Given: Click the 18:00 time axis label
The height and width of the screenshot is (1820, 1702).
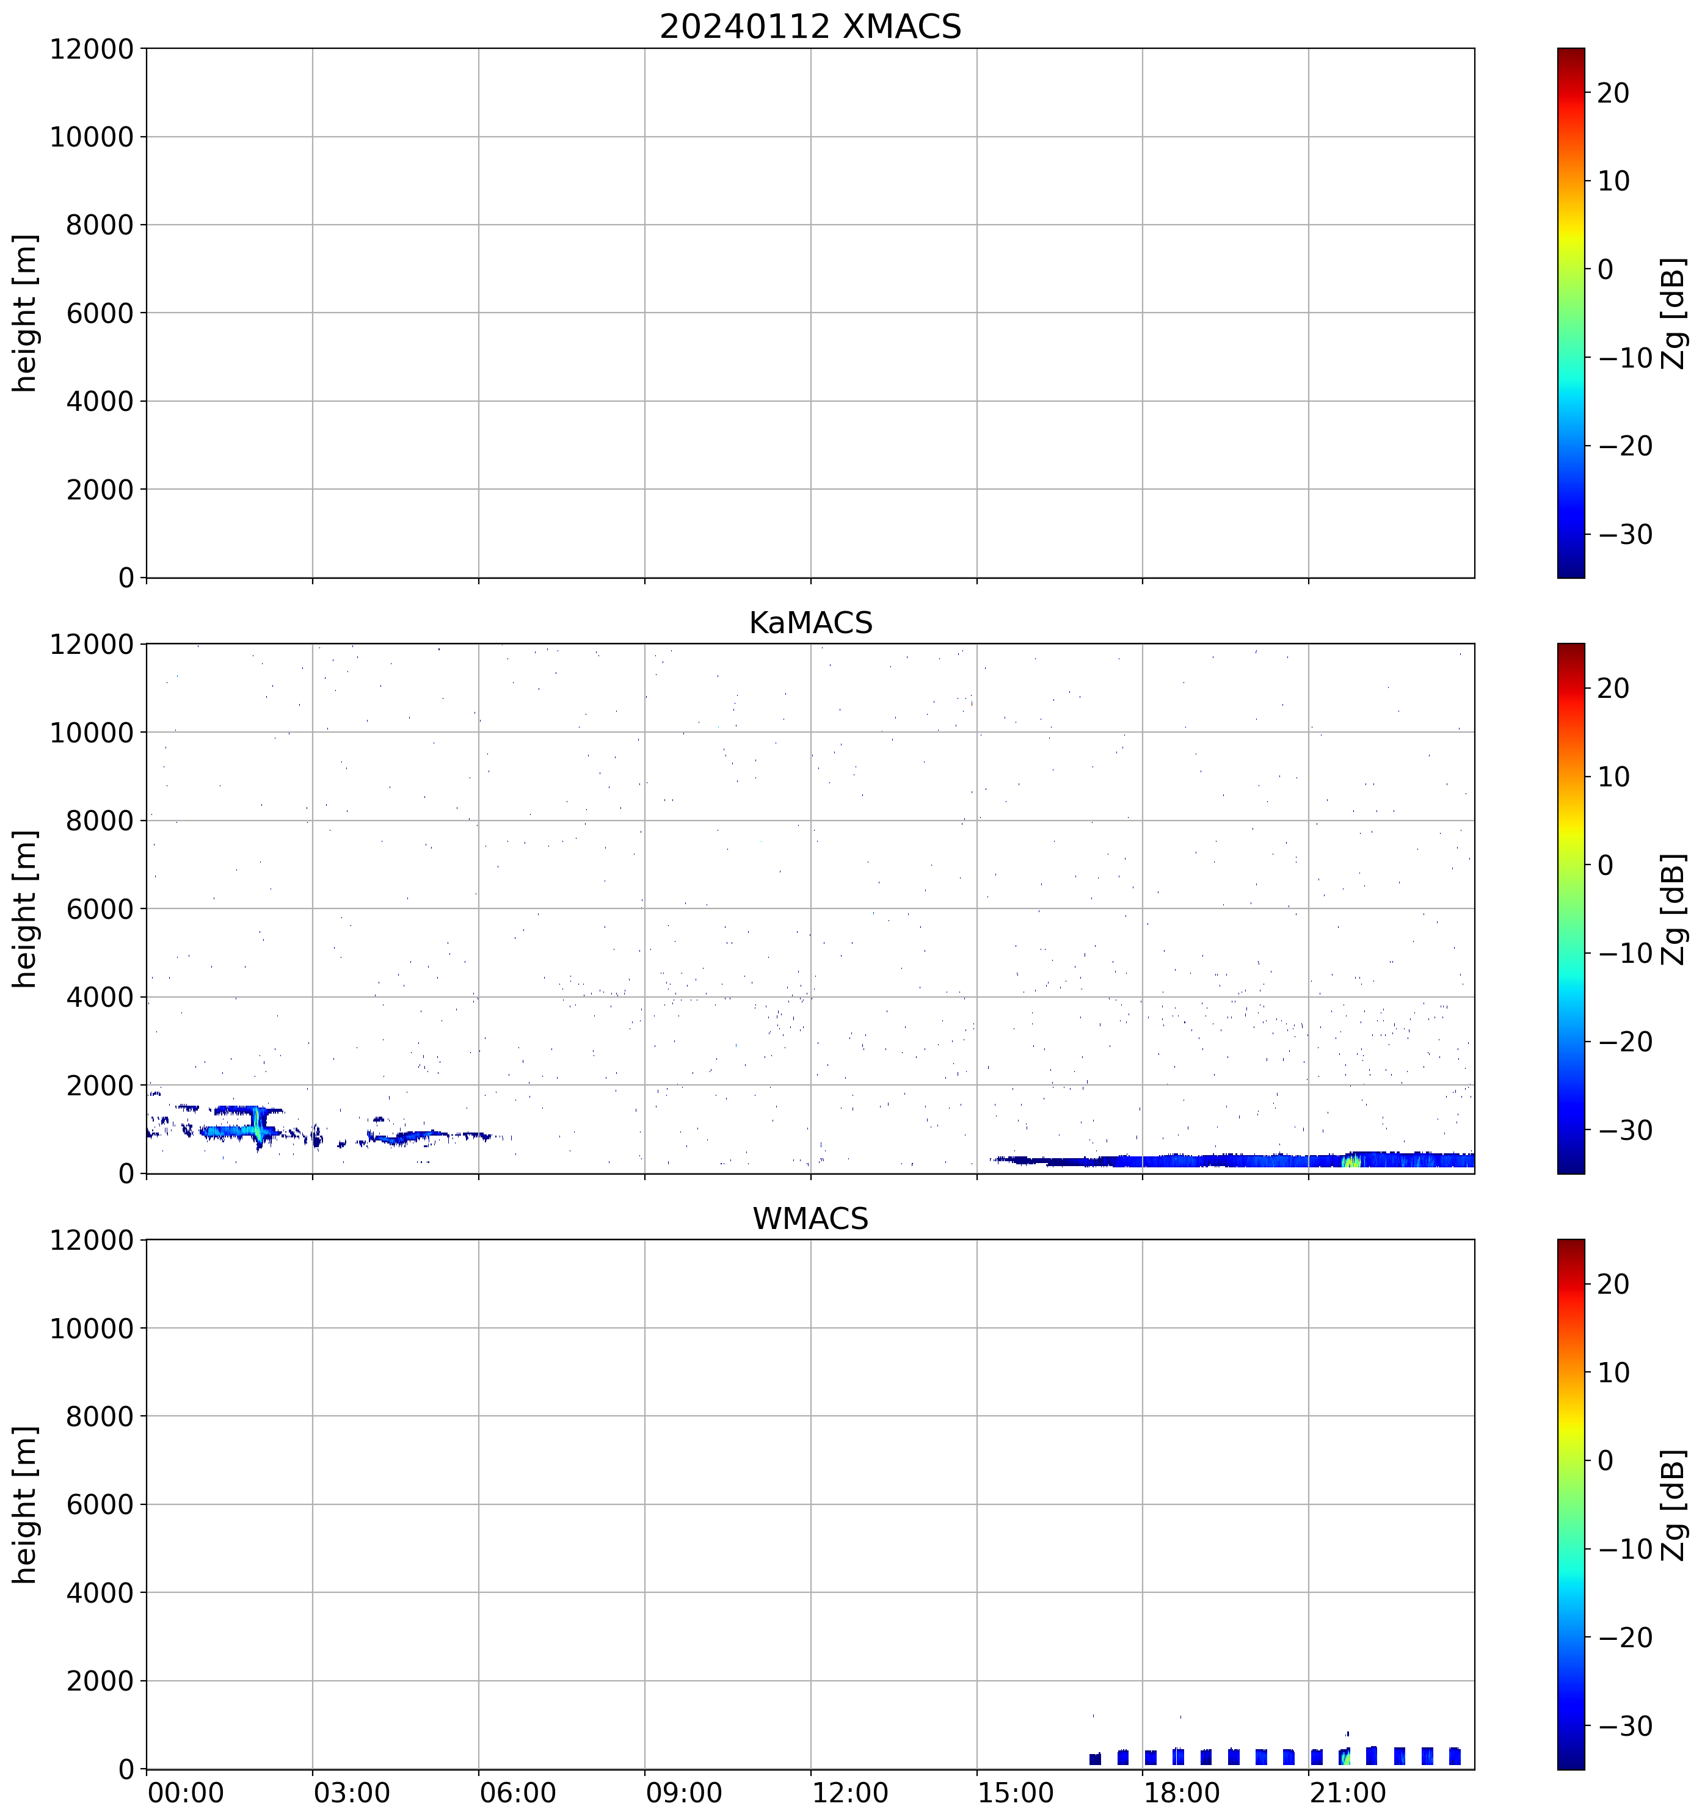Looking at the screenshot, I should (1181, 1793).
